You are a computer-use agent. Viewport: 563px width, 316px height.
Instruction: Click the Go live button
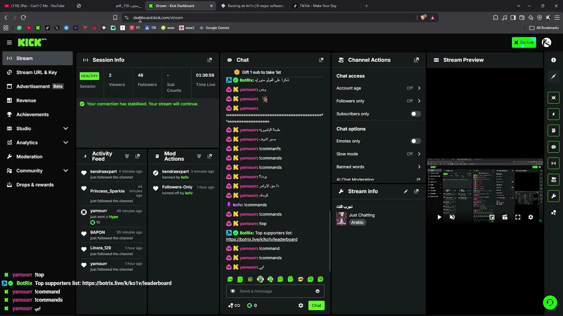[x=523, y=43]
